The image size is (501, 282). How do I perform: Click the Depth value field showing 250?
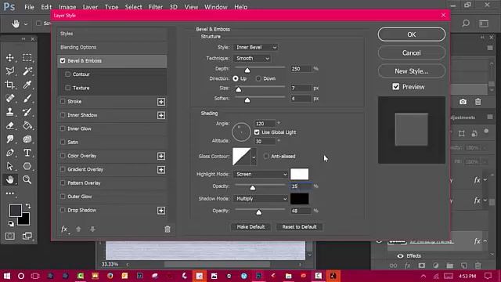pos(301,69)
